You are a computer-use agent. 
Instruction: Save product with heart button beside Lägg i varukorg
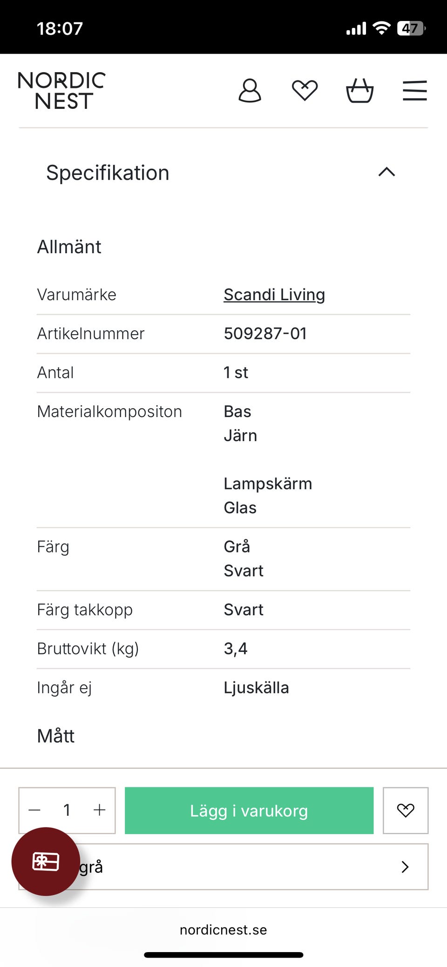[x=405, y=810]
